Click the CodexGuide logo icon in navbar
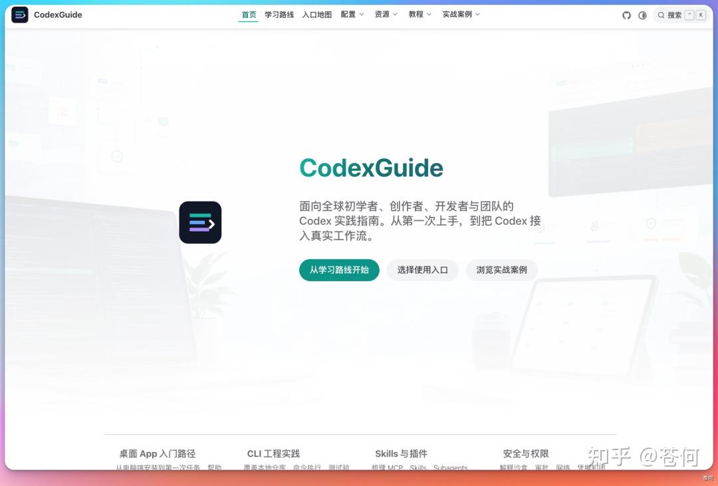 (20, 15)
